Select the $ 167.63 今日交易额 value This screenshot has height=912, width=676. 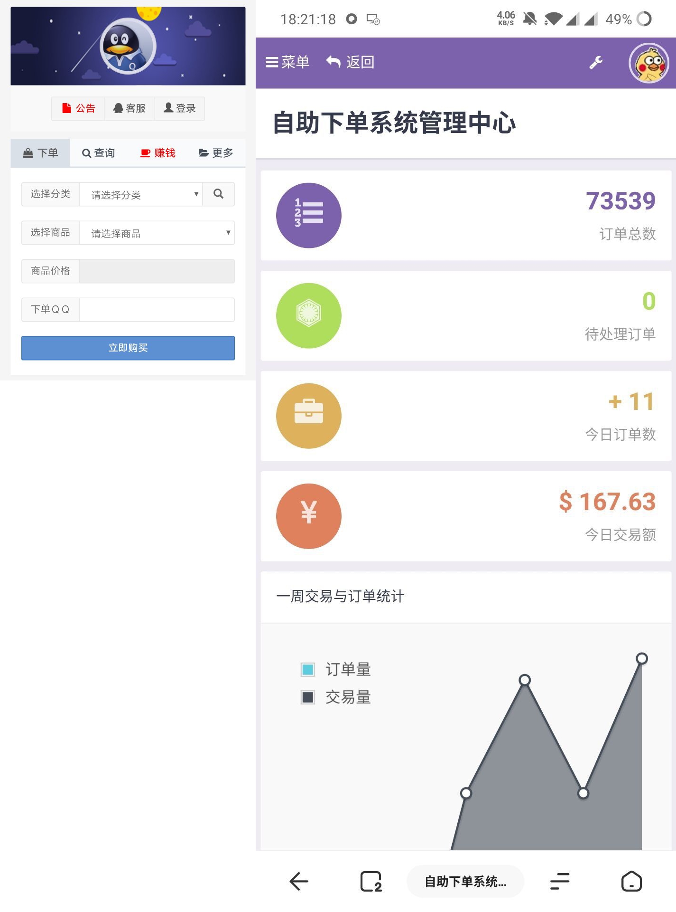[608, 502]
